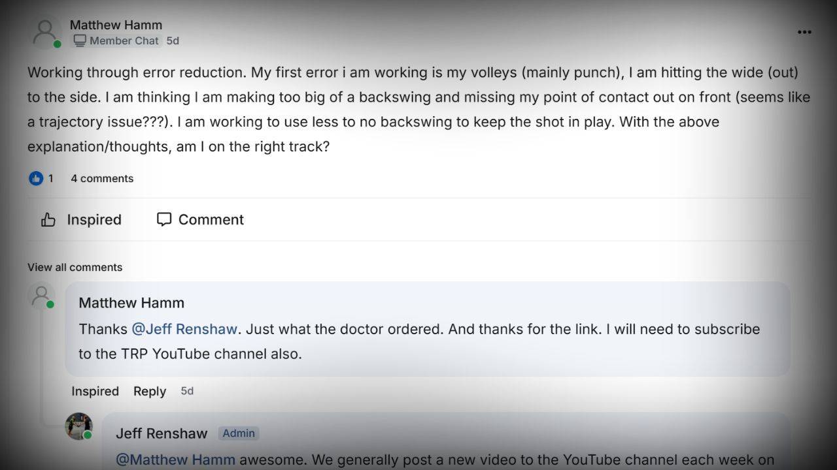The width and height of the screenshot is (837, 470).
Task: Click the Jeff Renshaw commenter name
Action: (162, 433)
